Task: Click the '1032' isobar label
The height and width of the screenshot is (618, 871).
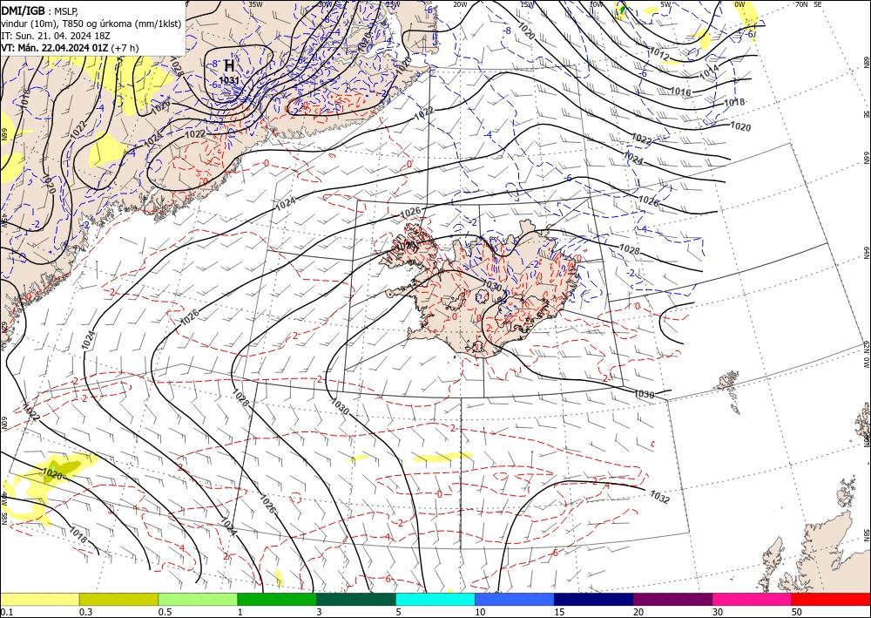Action: [x=659, y=497]
